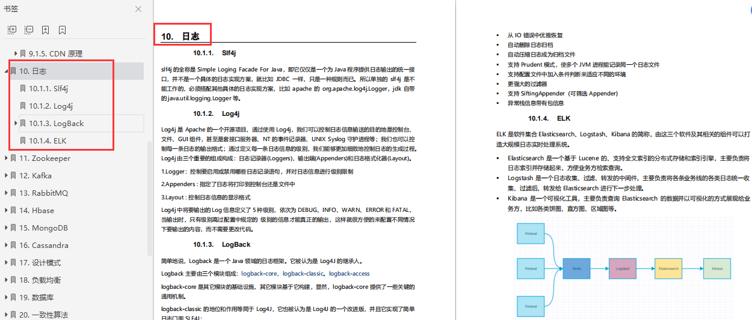Expand the 14. Hbase bookmark
The image size is (752, 320).
coord(6,210)
